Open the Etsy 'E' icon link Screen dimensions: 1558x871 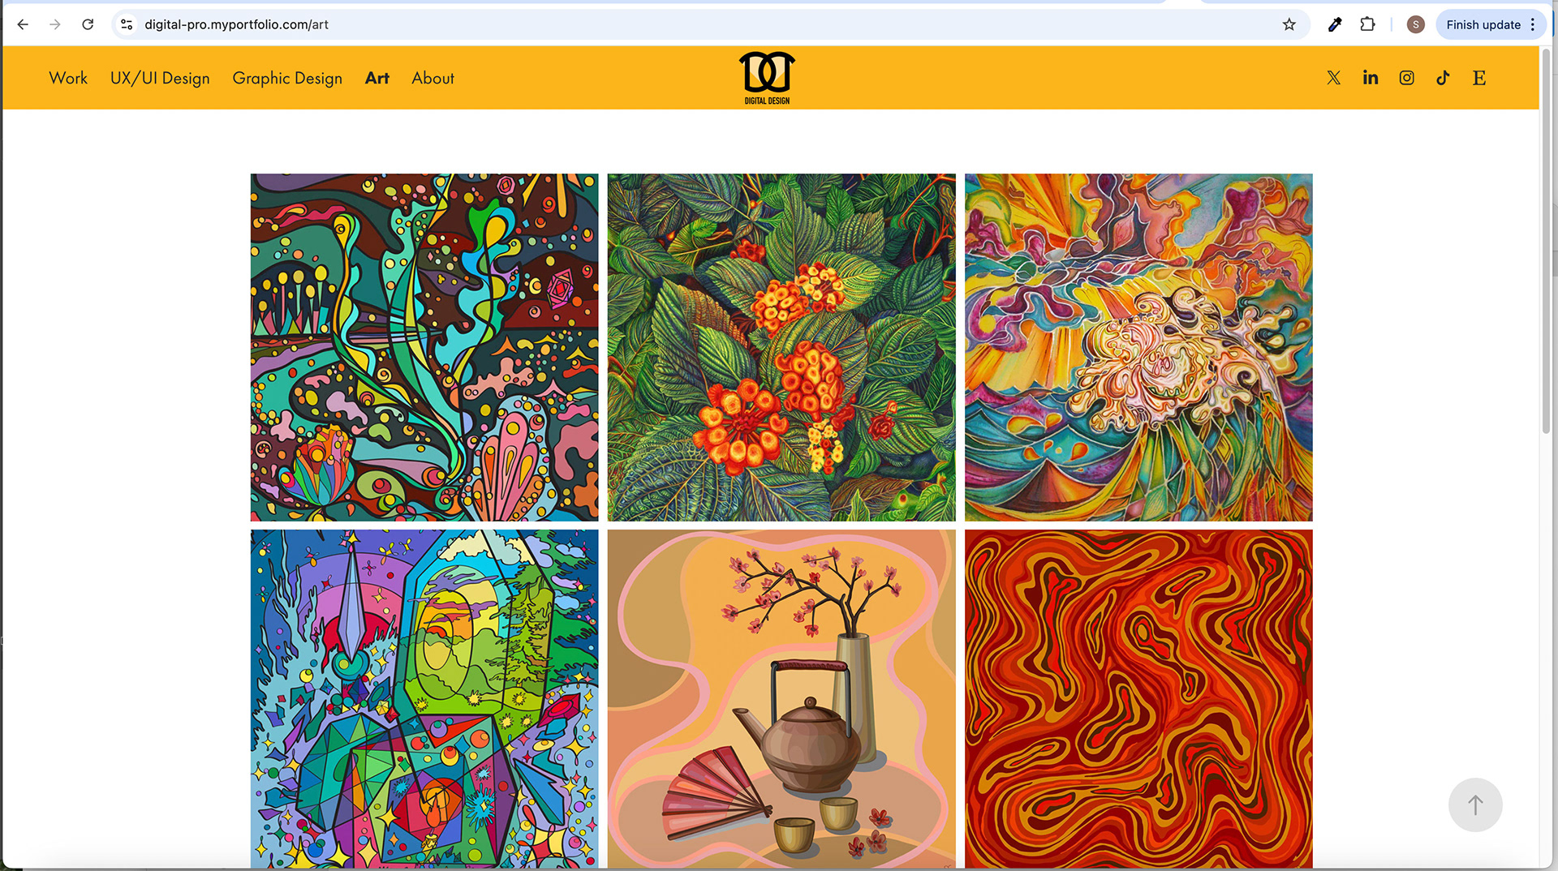[1478, 78]
